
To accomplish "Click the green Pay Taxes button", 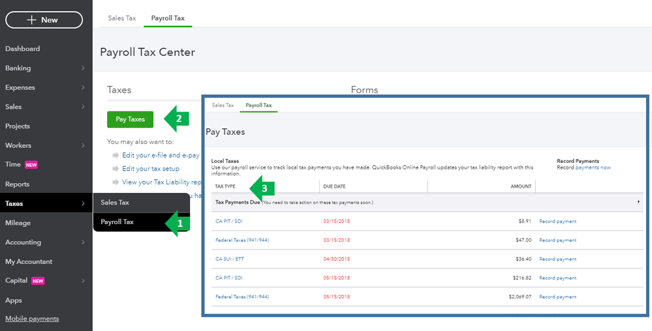I will point(130,119).
